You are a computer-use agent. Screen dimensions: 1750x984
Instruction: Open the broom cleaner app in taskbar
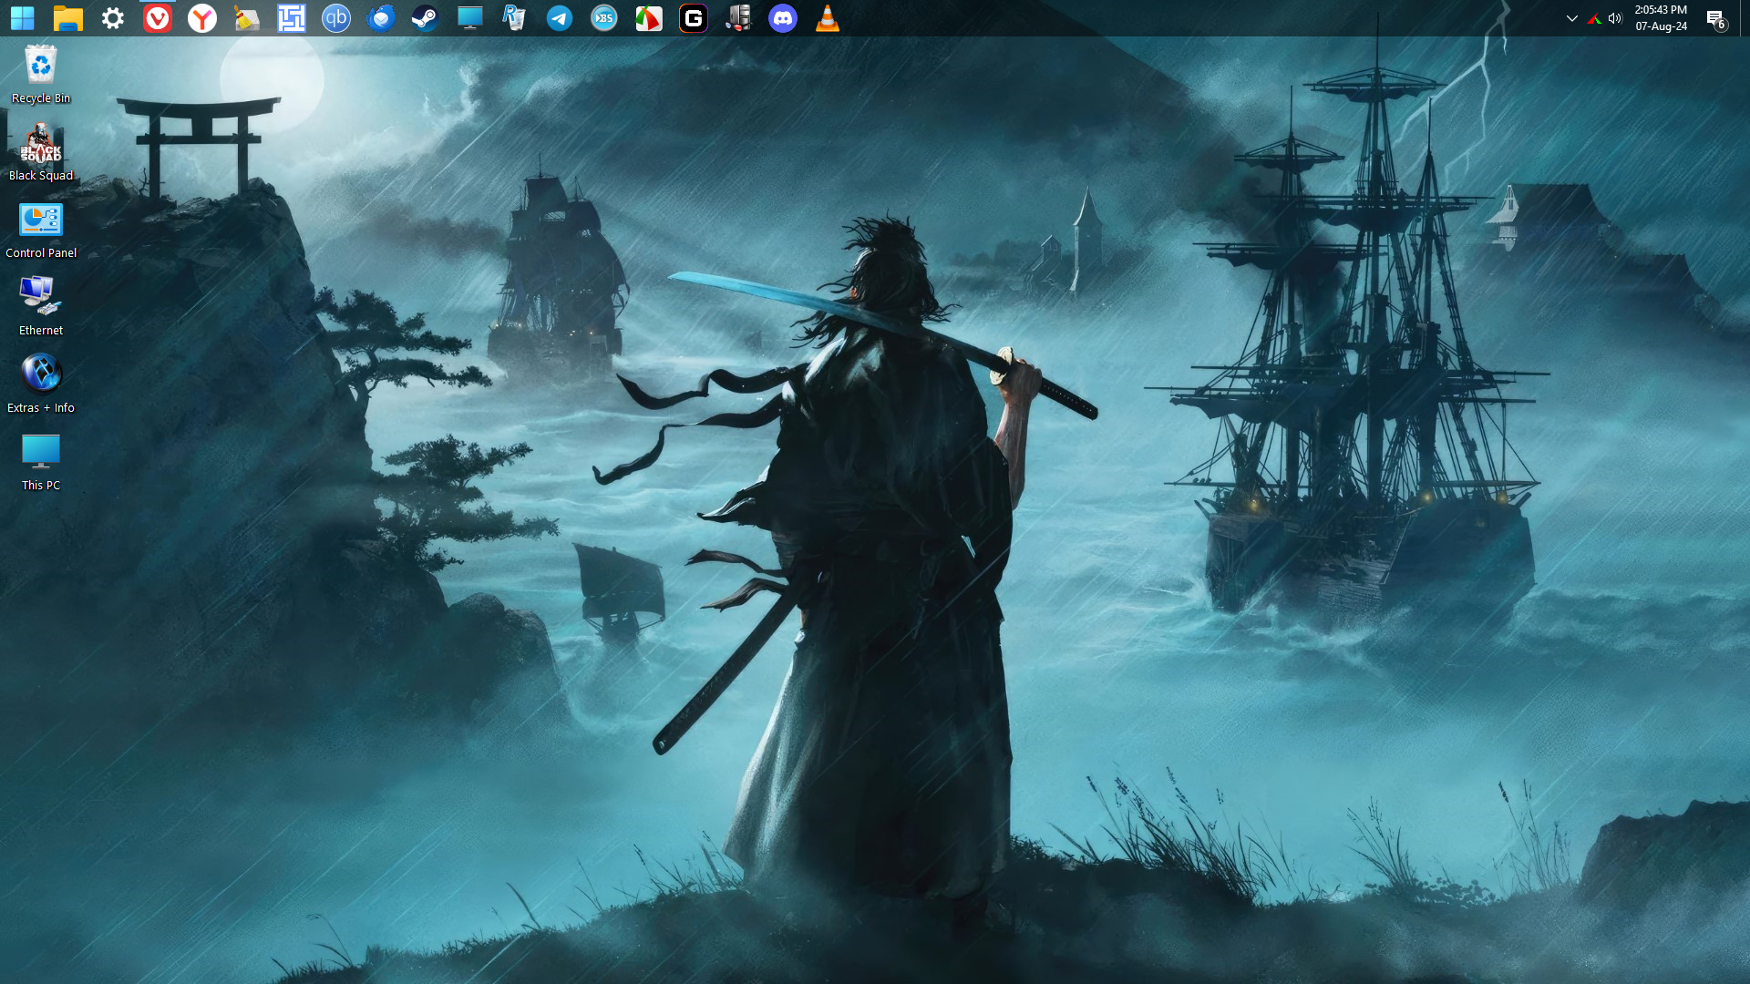[246, 18]
